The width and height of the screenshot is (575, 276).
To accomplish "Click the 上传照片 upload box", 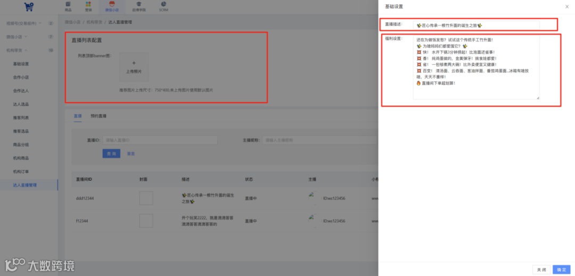I will 134,66.
